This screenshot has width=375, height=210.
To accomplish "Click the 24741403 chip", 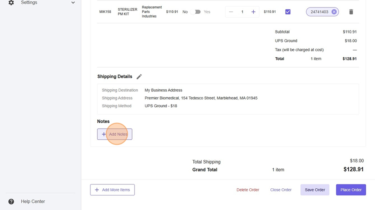I will (x=319, y=12).
